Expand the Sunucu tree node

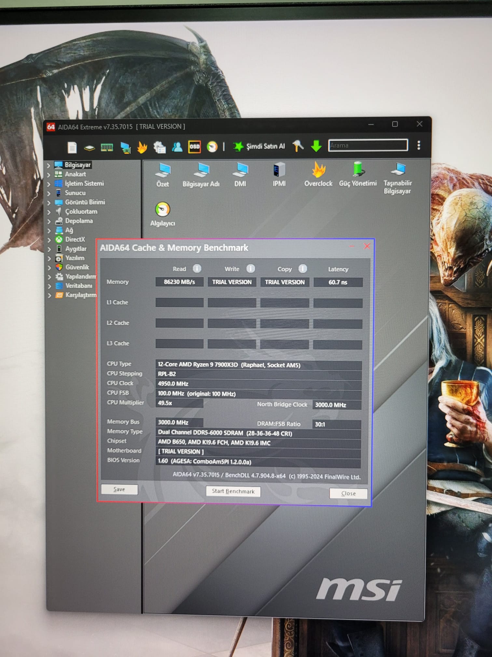tap(48, 193)
